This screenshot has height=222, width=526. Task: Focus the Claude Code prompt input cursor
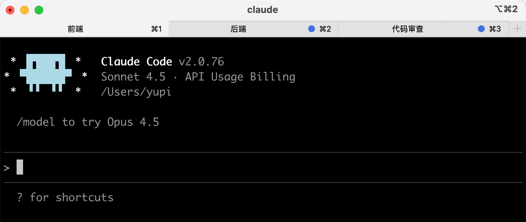click(x=20, y=167)
